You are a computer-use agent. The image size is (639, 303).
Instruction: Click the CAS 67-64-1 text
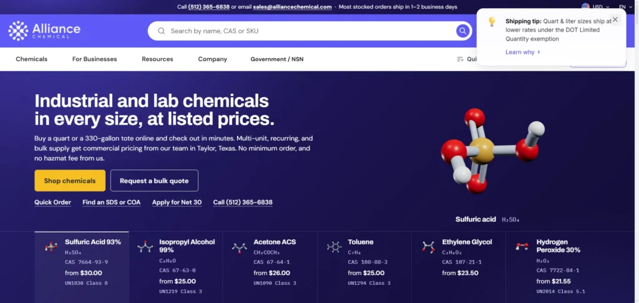(272, 262)
